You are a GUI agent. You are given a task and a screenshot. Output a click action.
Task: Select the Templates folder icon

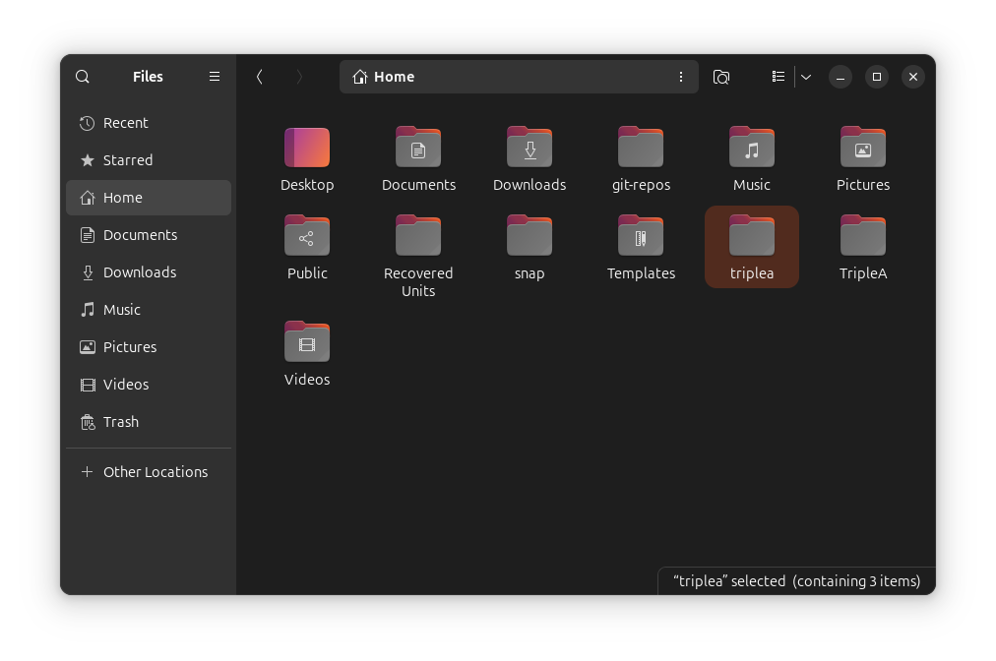pos(641,235)
